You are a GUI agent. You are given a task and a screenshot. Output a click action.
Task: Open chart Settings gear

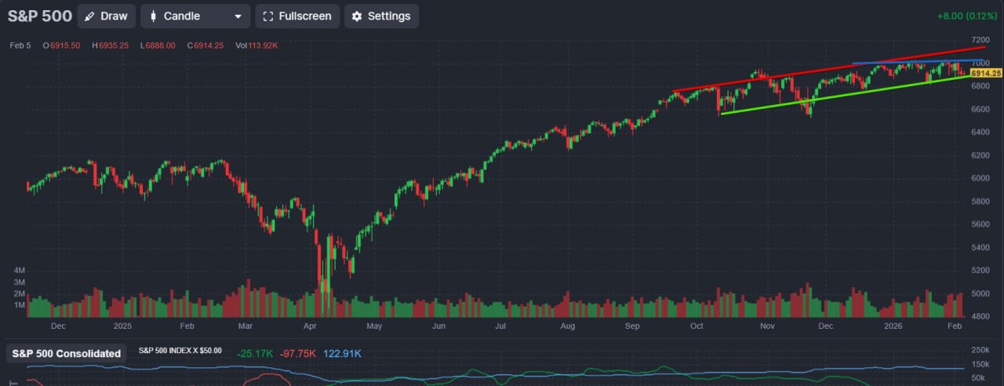pyautogui.click(x=381, y=16)
